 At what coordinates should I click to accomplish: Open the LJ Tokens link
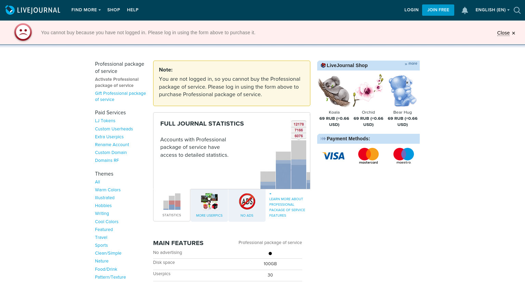pos(105,121)
